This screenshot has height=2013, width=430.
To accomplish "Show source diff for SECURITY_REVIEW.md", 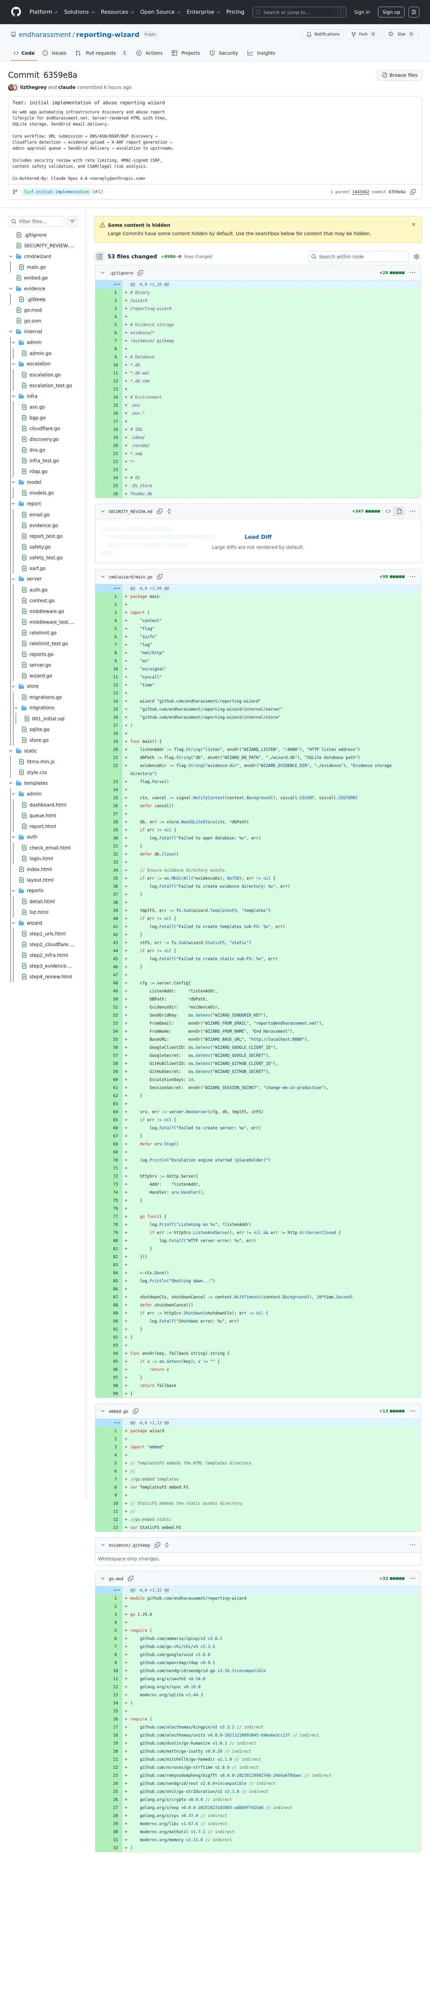I will (x=388, y=511).
